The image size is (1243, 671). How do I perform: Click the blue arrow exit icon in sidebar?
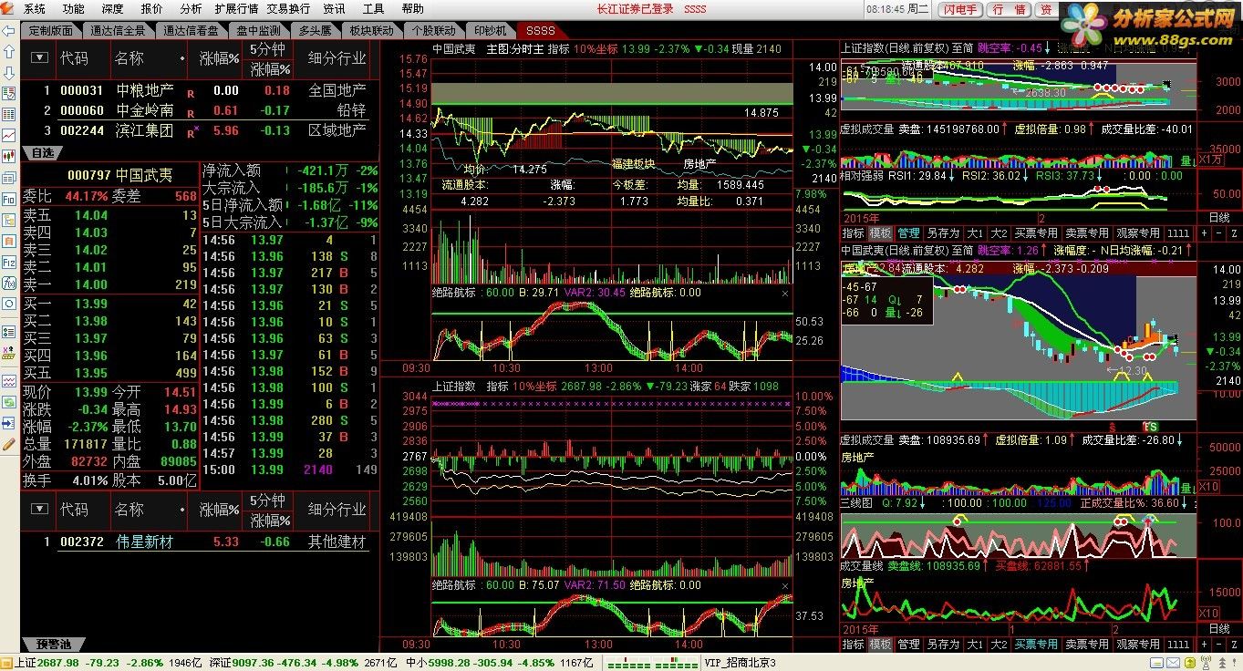[x=10, y=424]
